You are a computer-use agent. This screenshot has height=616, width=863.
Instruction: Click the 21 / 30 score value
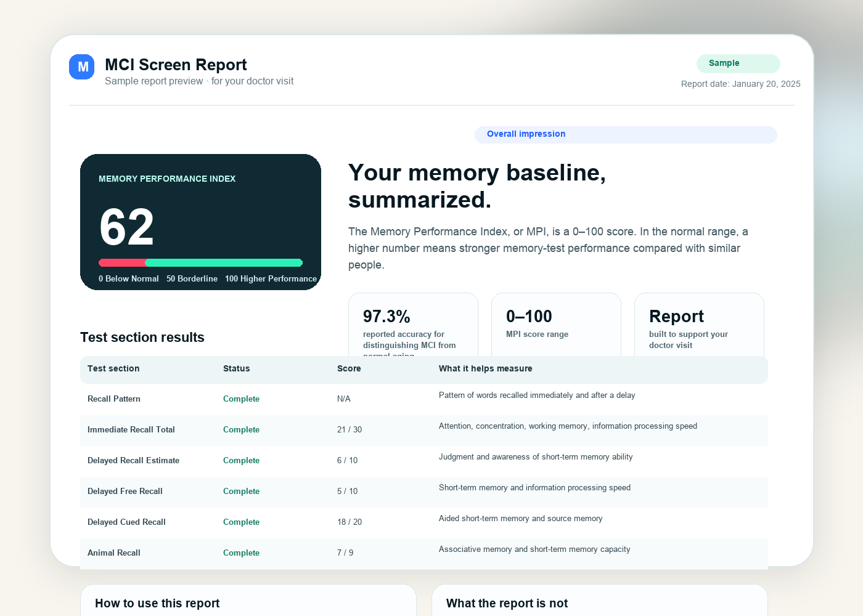tap(350, 429)
